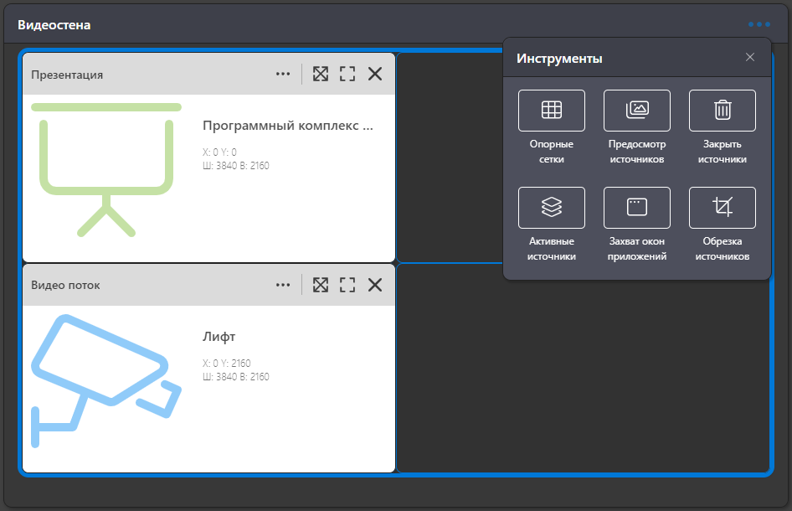Select the Обрезка источников crop tool
The image size is (792, 511).
point(723,208)
